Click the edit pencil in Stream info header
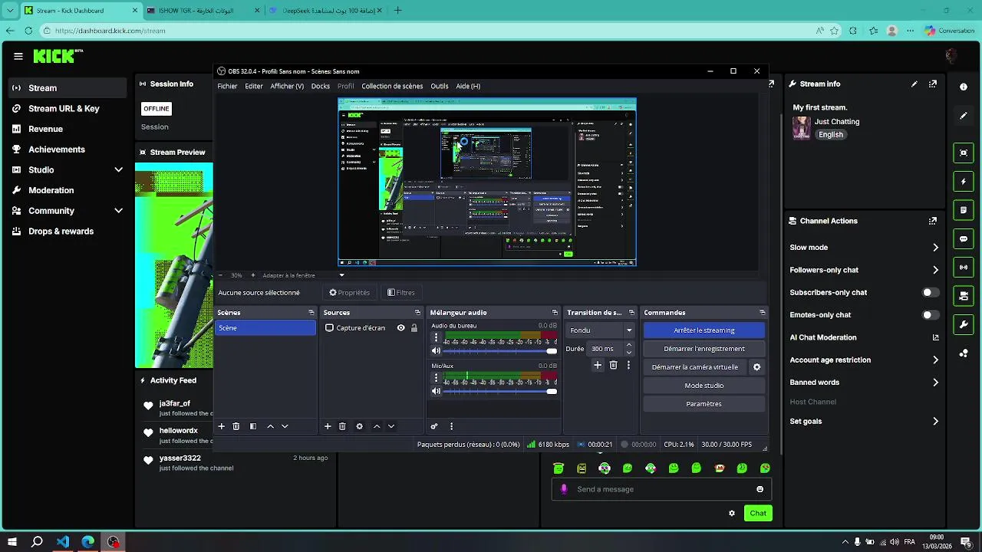 914,84
